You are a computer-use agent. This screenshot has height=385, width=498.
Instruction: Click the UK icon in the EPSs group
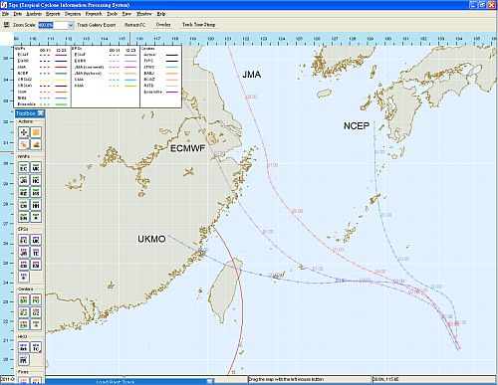(x=36, y=240)
